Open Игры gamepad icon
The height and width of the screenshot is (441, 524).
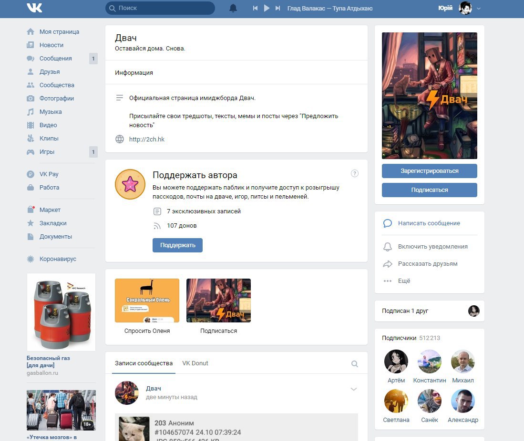(31, 152)
